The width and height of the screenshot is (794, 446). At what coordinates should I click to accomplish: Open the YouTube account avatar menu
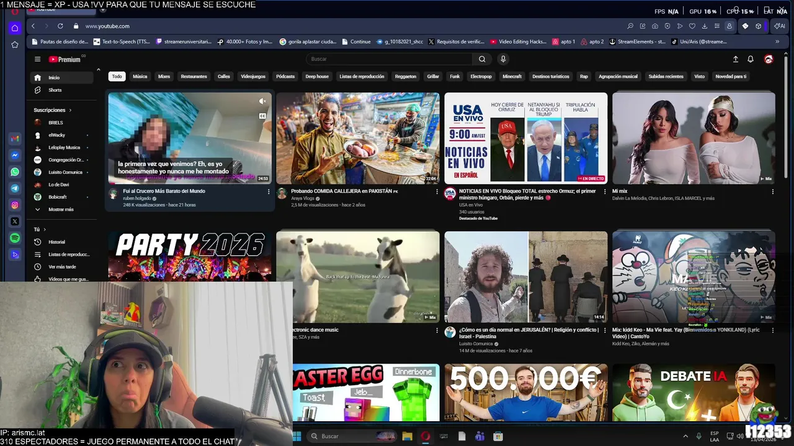point(769,59)
